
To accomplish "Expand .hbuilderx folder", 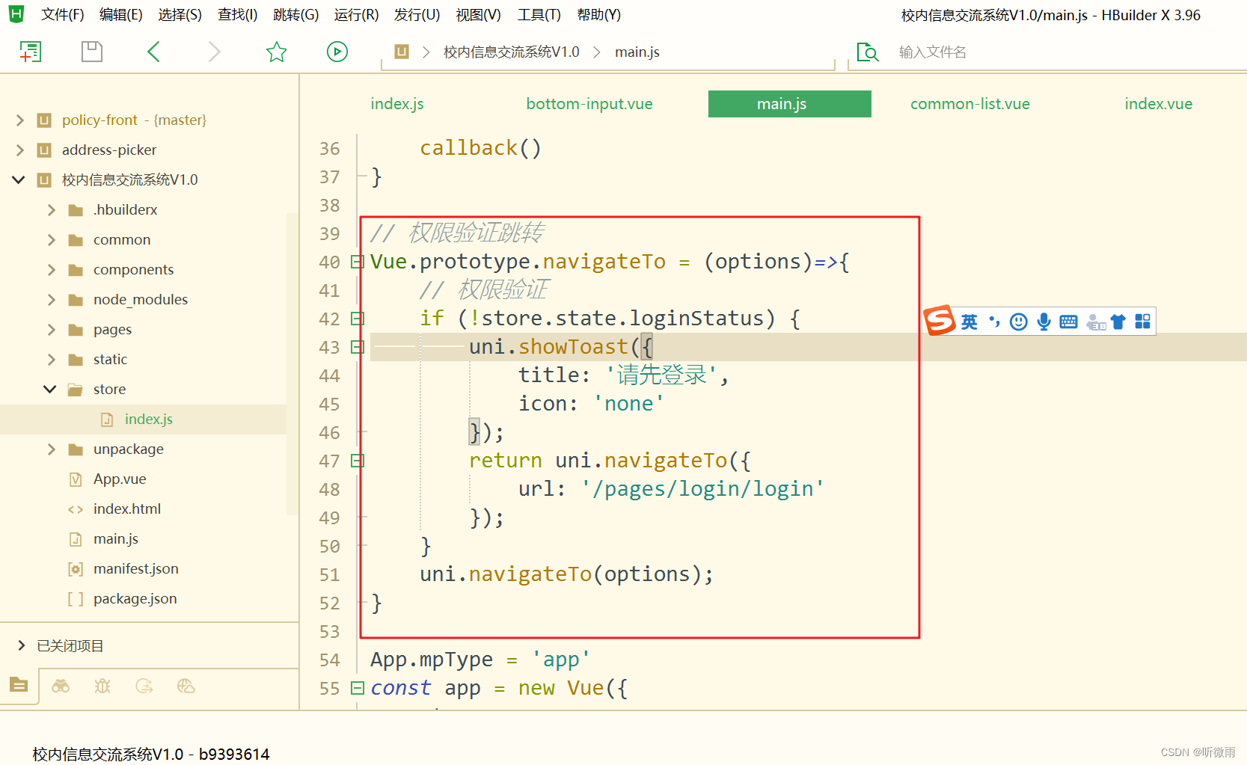I will tap(52, 209).
